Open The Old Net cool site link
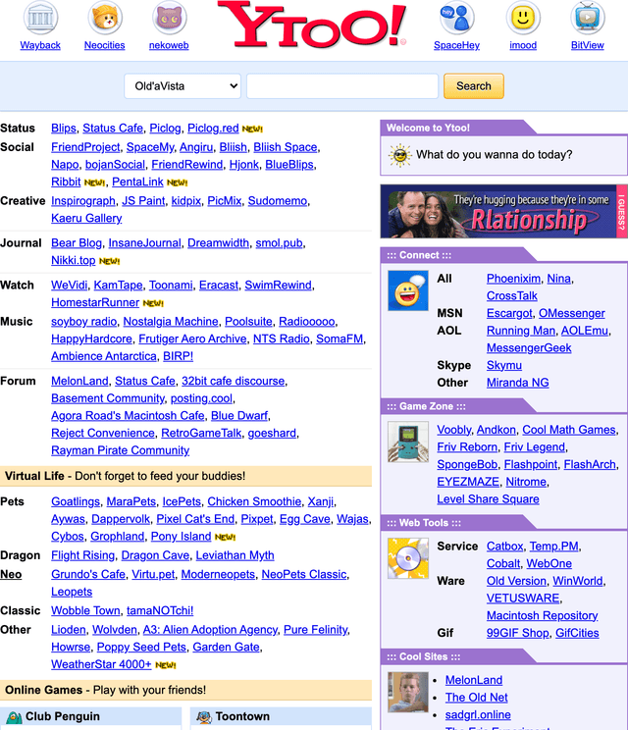The image size is (628, 730). (x=476, y=698)
